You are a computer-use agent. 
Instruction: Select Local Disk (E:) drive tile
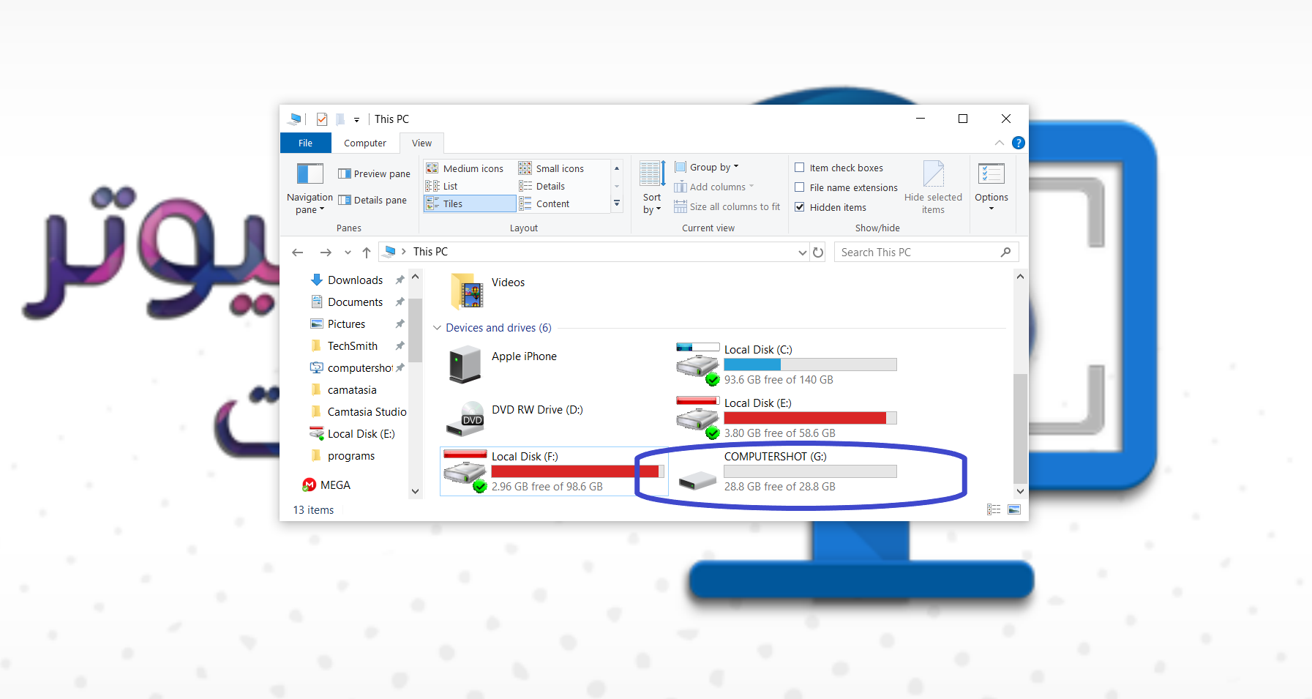click(787, 417)
